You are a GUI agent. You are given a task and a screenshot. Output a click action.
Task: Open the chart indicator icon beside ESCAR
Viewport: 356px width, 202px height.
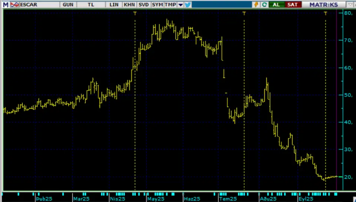coord(15,4)
